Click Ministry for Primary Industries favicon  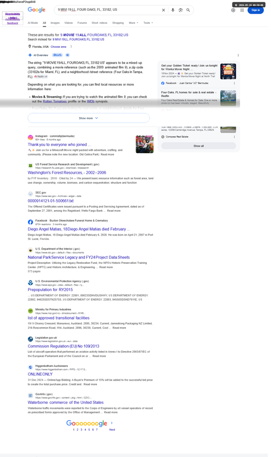(30, 311)
